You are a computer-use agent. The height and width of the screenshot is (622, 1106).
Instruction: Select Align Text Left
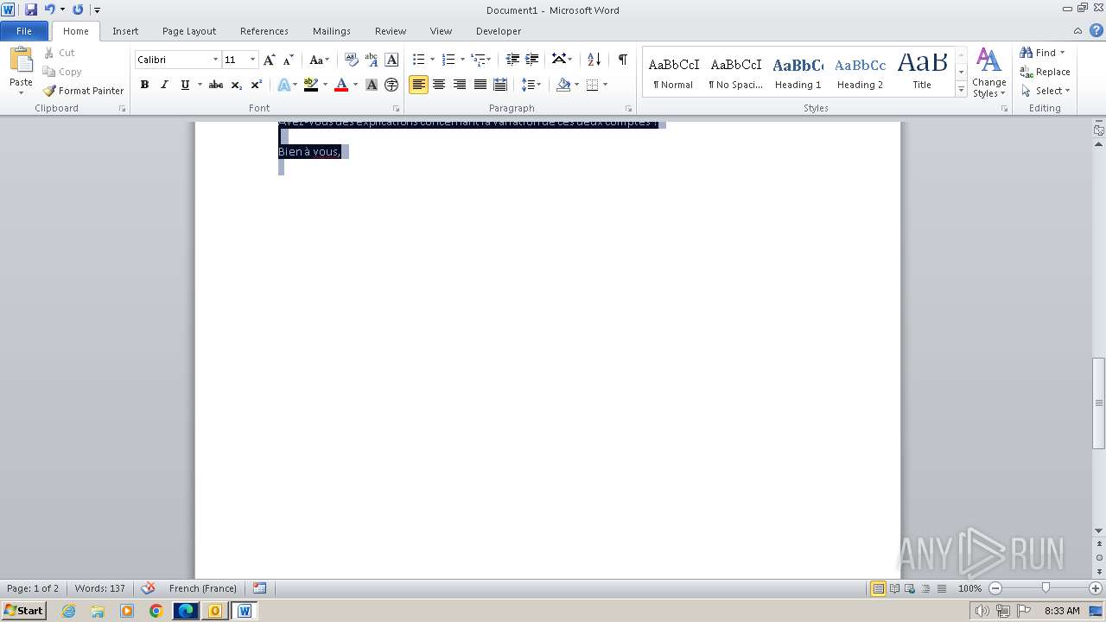(419, 85)
